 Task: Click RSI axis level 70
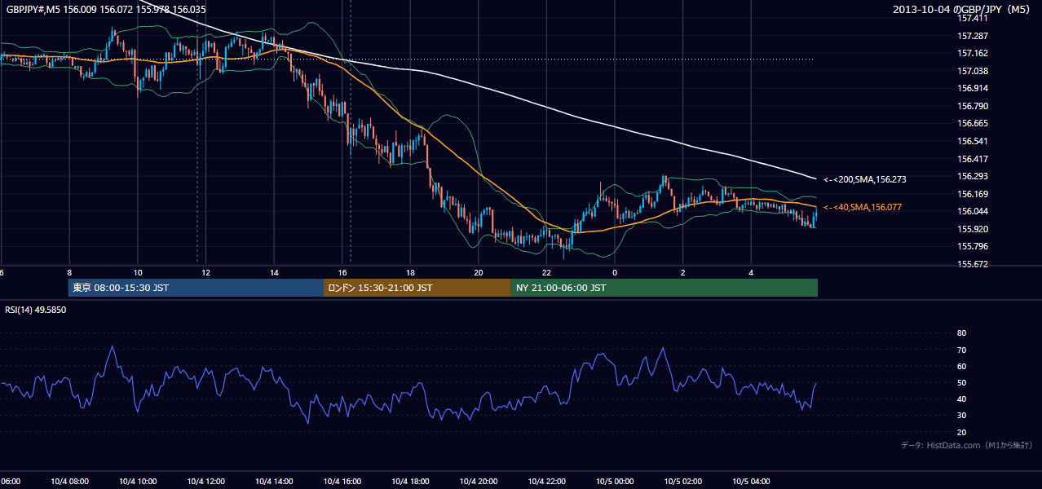pos(961,350)
